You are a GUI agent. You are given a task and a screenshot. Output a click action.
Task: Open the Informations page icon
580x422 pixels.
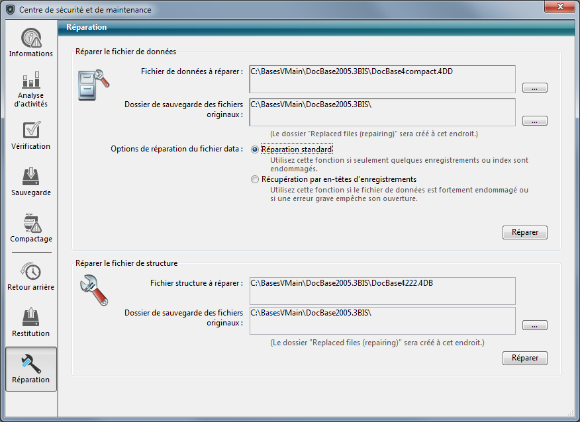point(31,38)
